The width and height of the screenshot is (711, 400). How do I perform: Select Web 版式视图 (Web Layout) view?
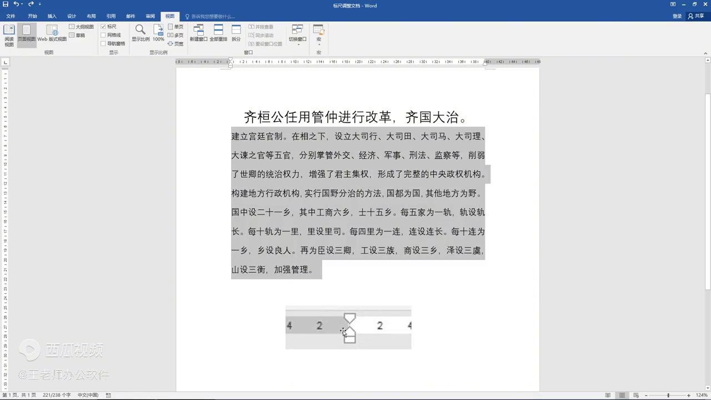coord(52,34)
